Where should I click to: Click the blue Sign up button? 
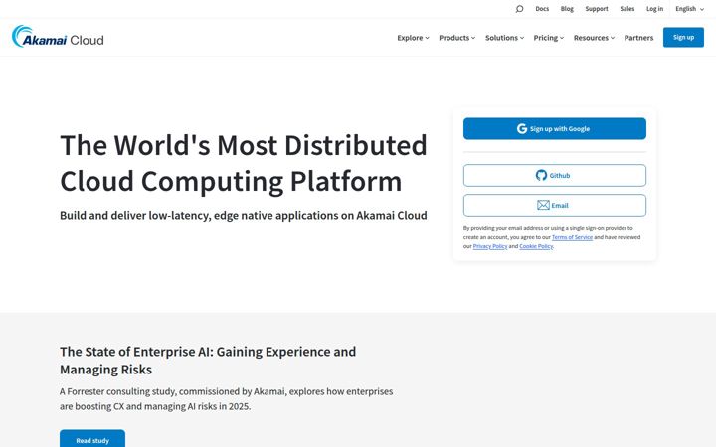tap(683, 37)
